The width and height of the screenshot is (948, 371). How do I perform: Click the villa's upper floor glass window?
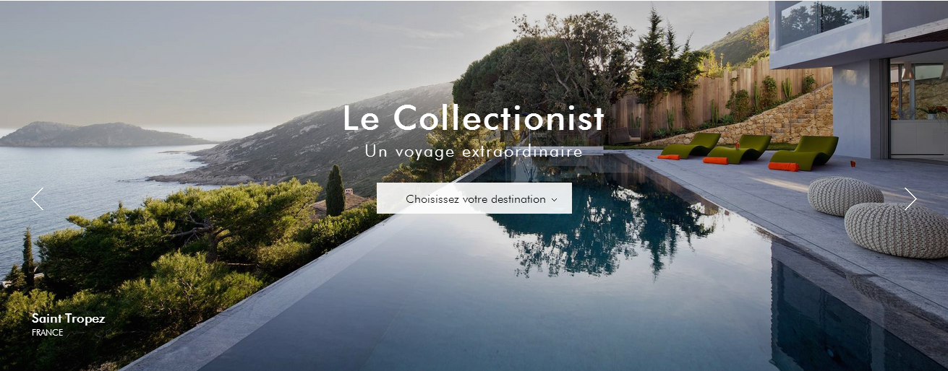click(x=824, y=22)
